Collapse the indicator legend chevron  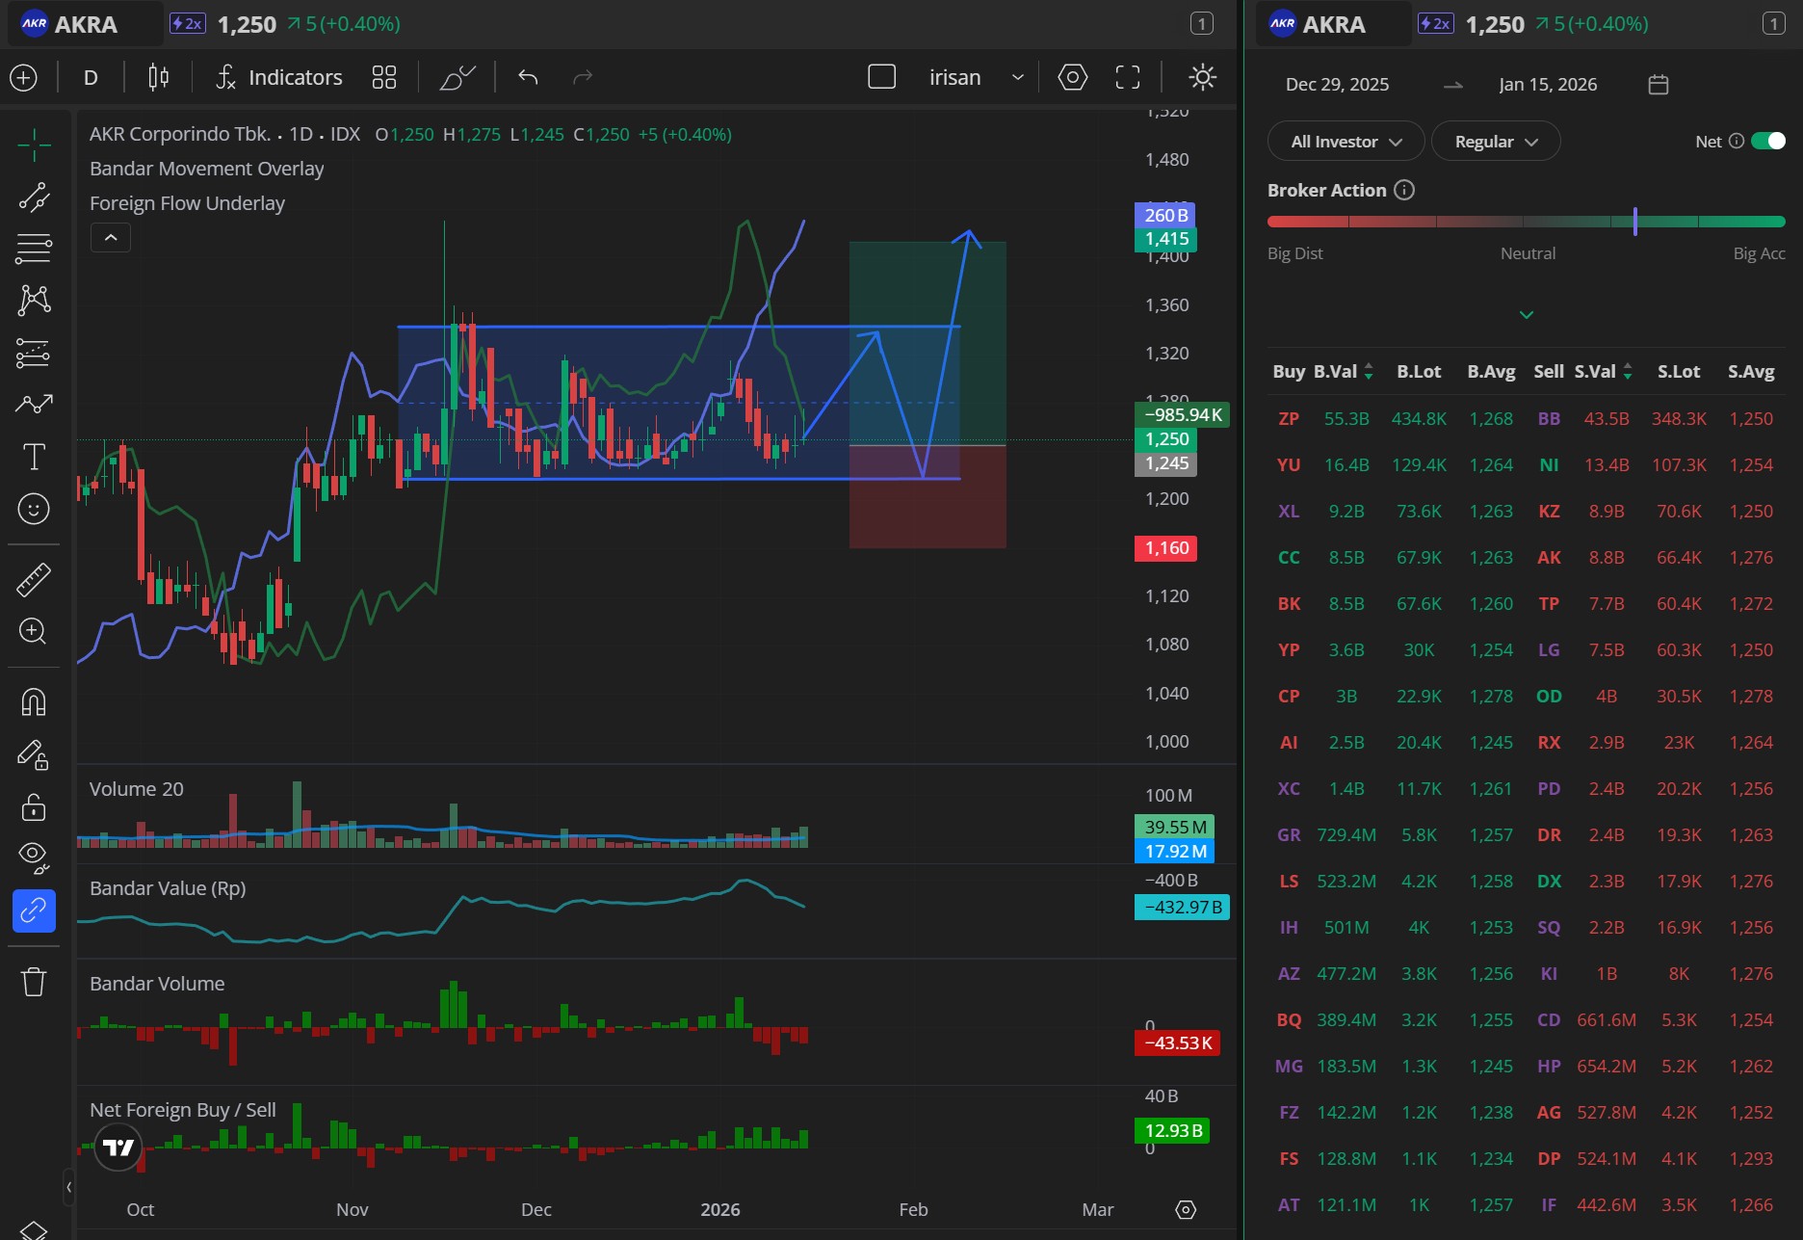pyautogui.click(x=111, y=238)
